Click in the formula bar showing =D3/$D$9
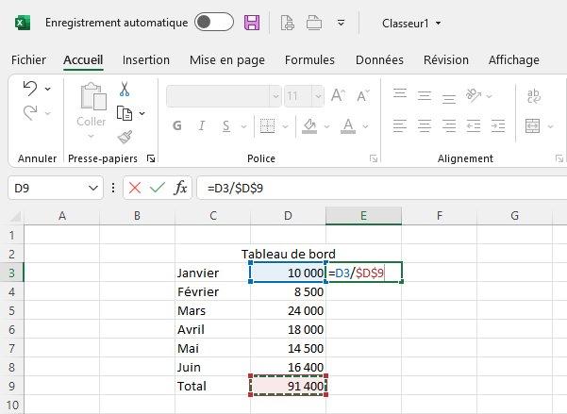567x414 pixels. click(x=381, y=188)
